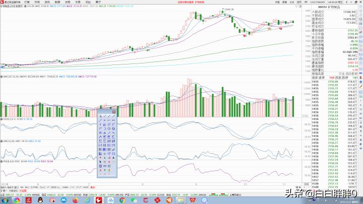The width and height of the screenshot is (363, 204).
Task: Close the floating drawing tools palette
Action: tap(113, 112)
